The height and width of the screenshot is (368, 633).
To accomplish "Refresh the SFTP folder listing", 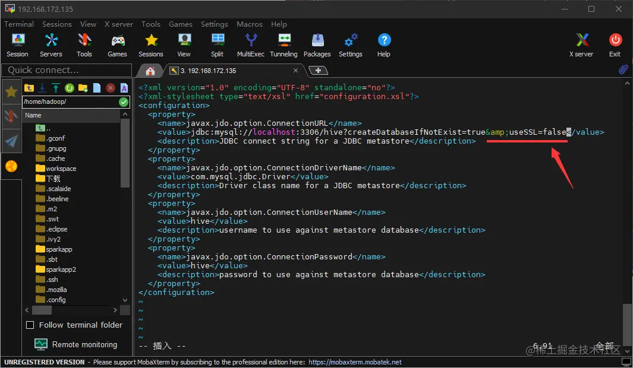I will pos(70,87).
